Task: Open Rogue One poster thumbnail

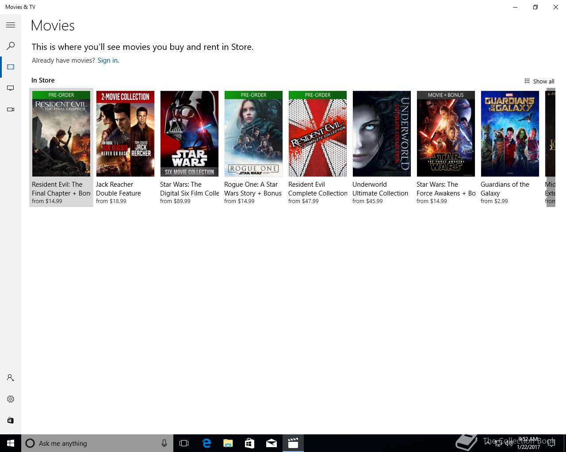Action: [253, 134]
